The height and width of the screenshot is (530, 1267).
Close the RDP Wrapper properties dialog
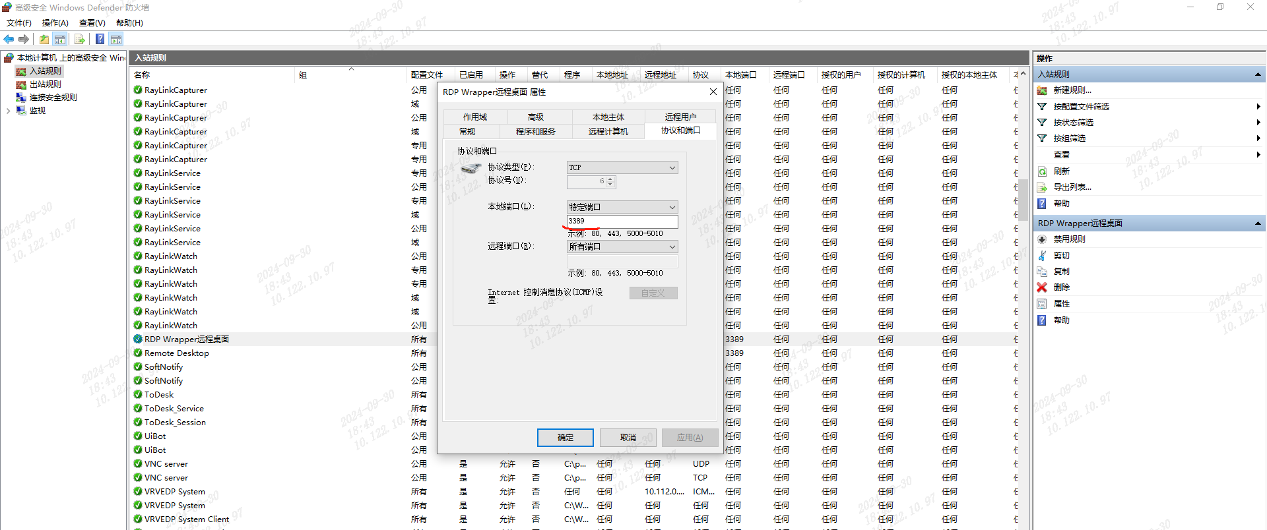pos(713,92)
